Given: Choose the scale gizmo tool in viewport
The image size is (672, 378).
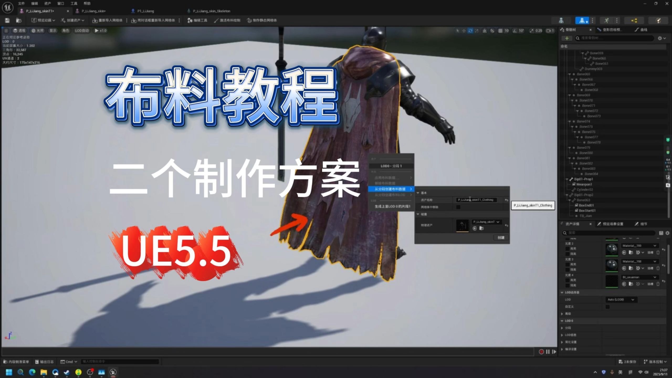Looking at the screenshot, I should [476, 31].
